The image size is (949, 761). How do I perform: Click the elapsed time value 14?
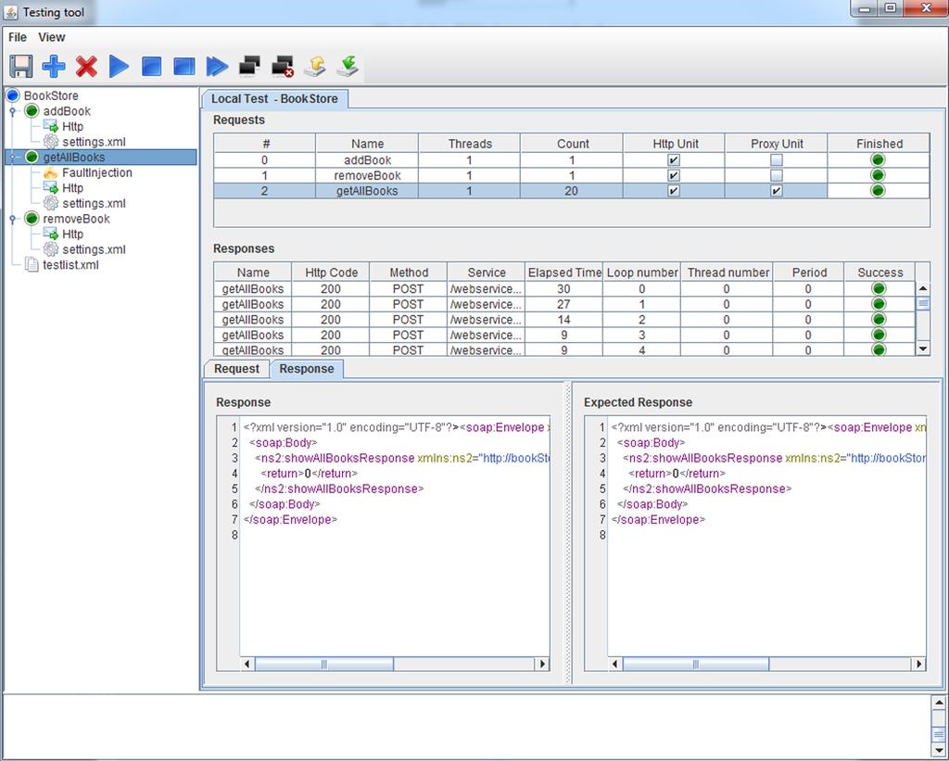563,320
